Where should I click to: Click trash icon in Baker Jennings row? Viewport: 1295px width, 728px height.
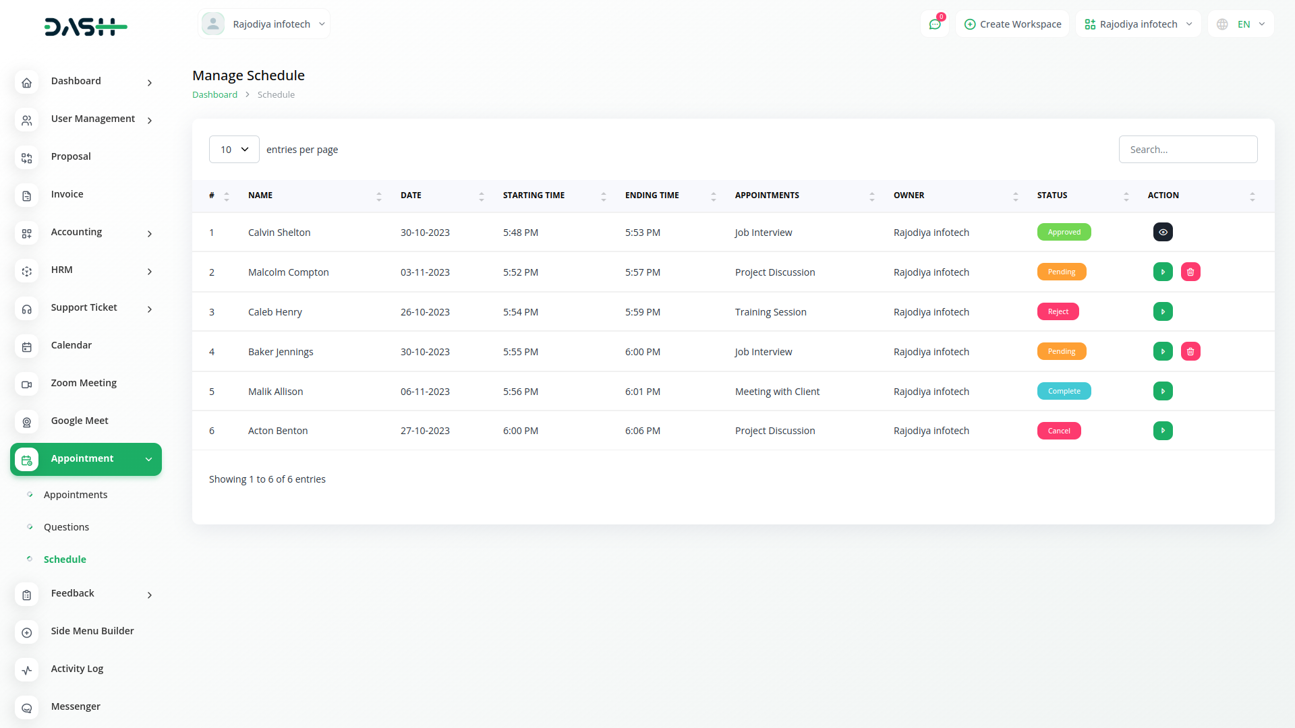click(1190, 351)
